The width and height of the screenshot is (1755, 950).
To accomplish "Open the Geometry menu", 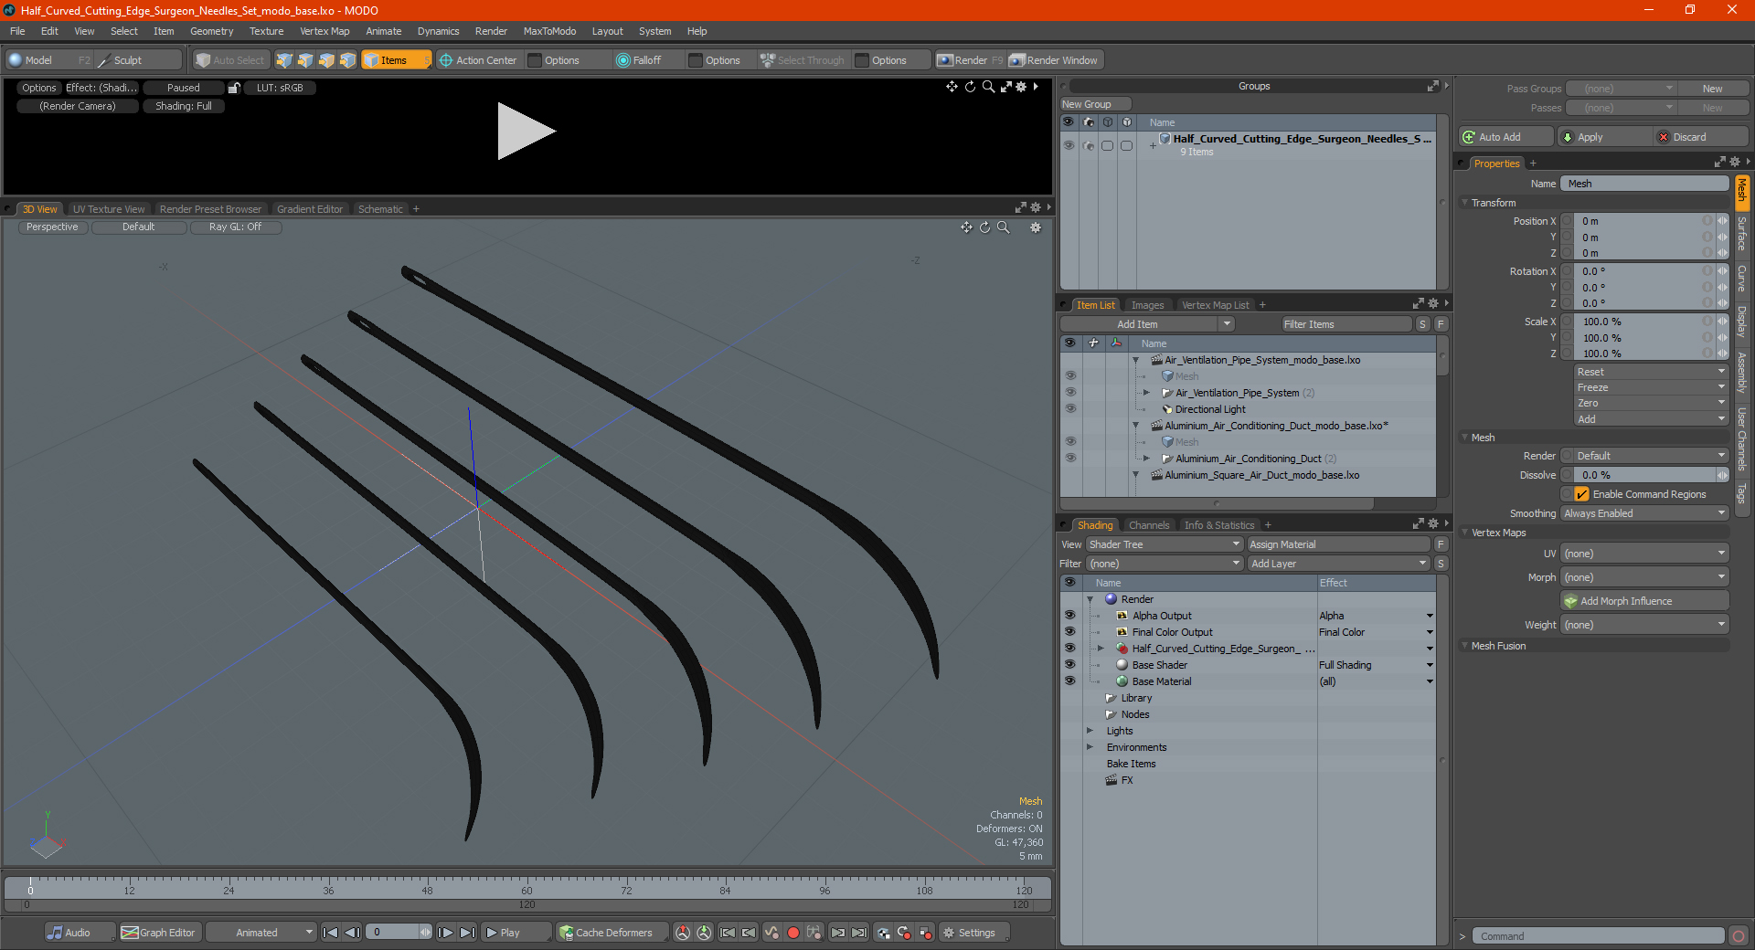I will coord(211,31).
